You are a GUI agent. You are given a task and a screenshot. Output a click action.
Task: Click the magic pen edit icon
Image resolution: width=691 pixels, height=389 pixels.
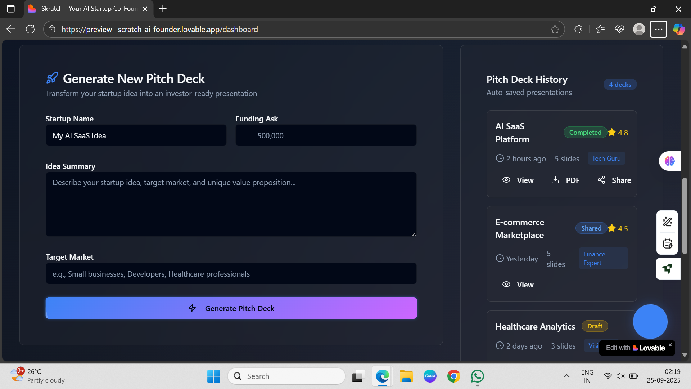click(x=668, y=222)
